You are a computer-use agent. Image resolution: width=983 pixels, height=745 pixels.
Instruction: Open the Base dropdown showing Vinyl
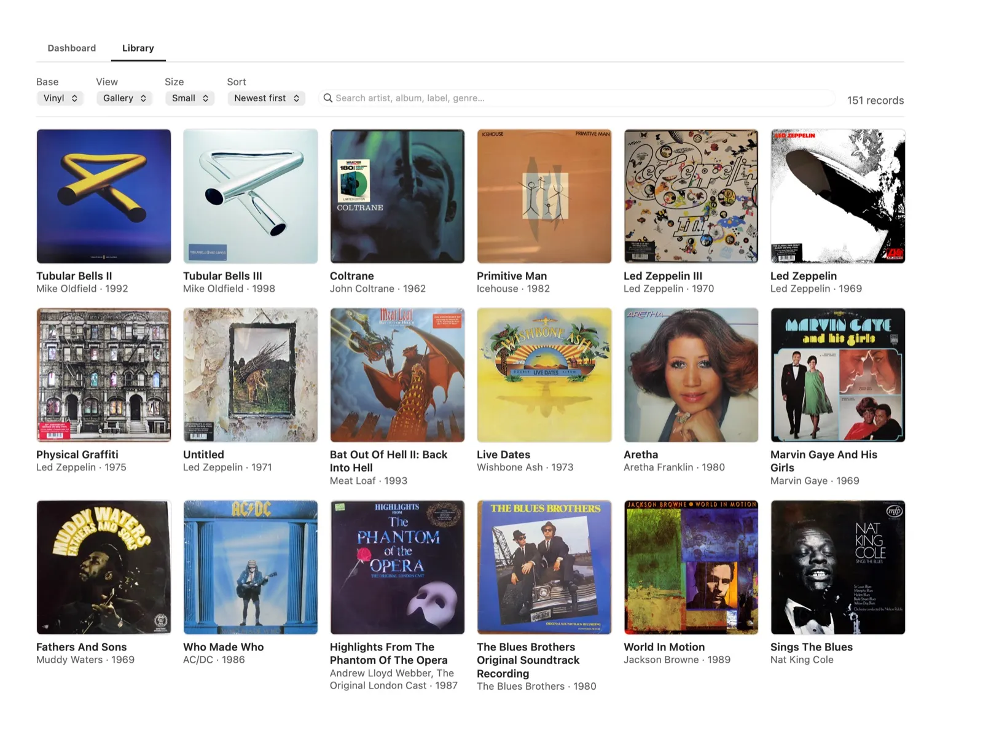click(60, 98)
